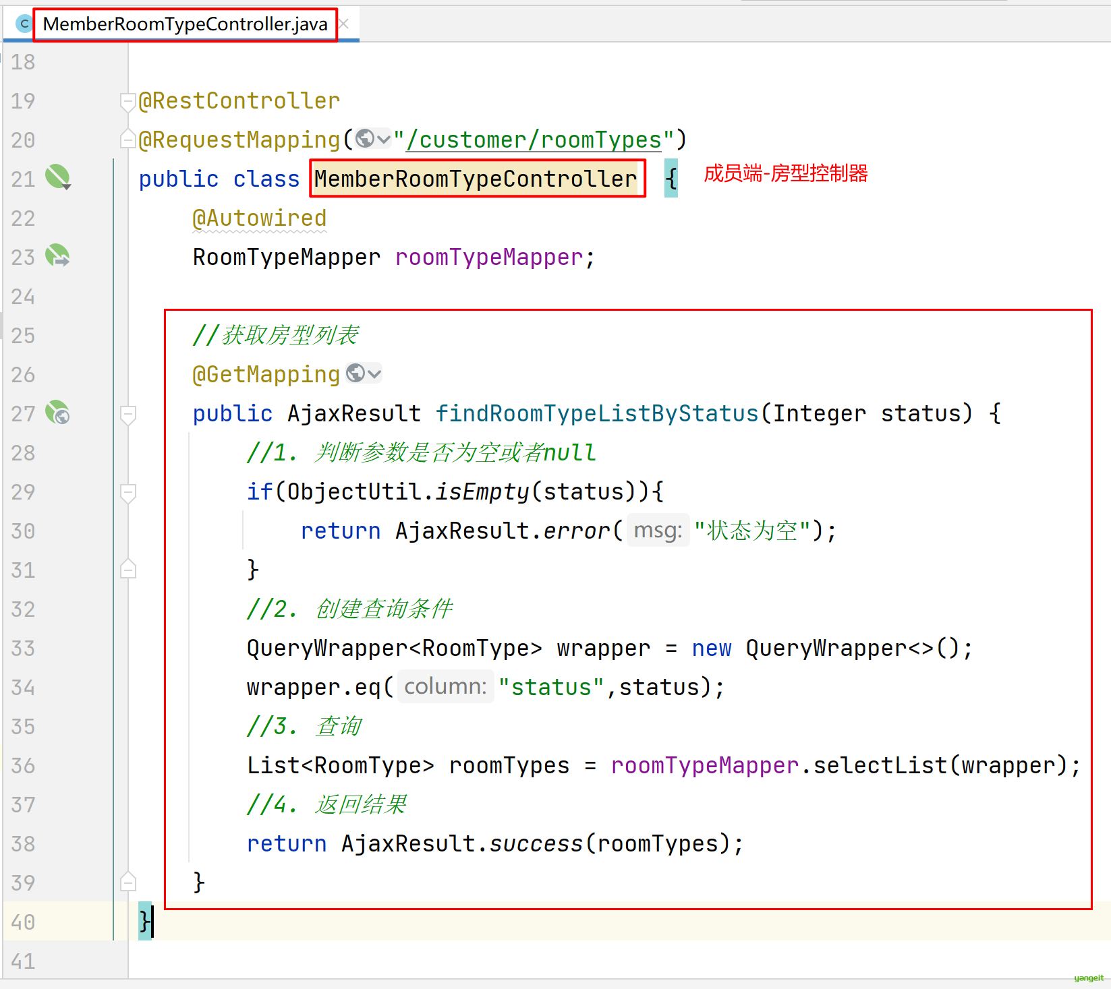1111x989 pixels.
Task: Click the "column:" parameter hint
Action: tap(446, 687)
